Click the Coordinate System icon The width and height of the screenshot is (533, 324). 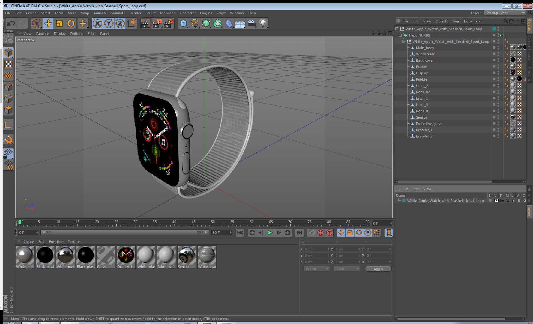point(131,23)
